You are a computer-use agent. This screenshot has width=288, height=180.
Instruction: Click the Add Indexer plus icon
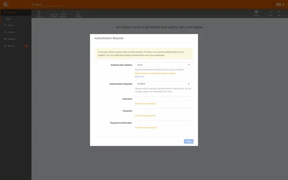tap(39, 12)
